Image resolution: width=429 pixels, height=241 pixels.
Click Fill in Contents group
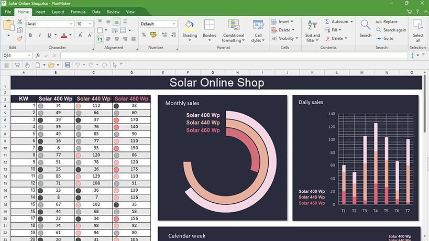click(333, 30)
